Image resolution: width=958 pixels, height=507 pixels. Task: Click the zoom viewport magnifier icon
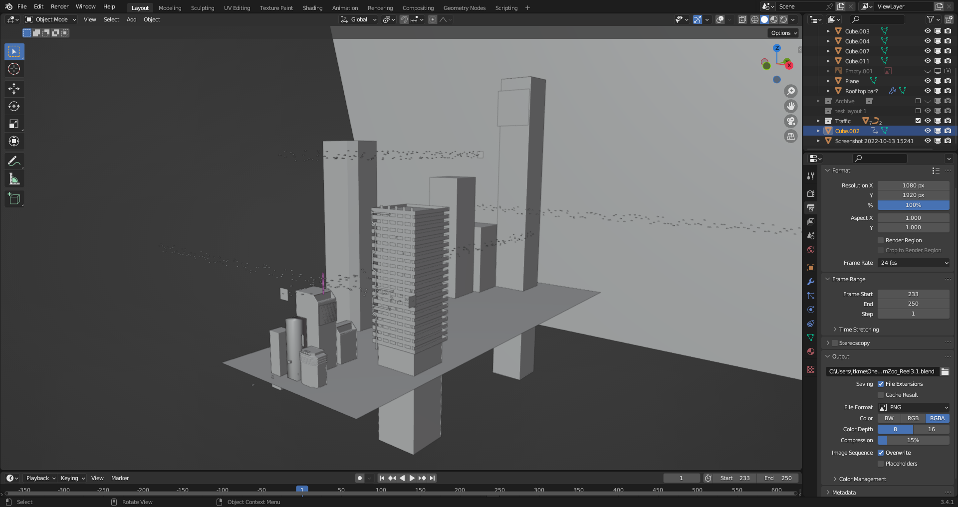coord(791,91)
